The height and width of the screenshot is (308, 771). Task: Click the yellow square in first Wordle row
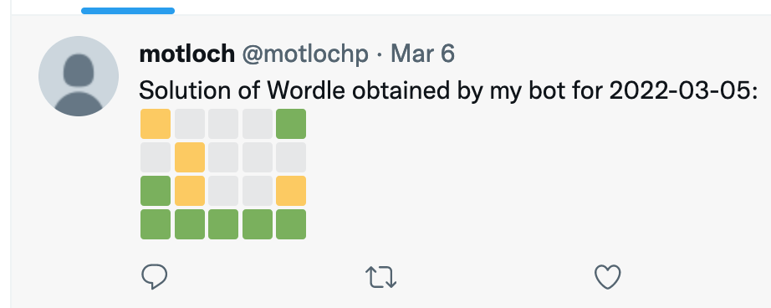point(156,124)
